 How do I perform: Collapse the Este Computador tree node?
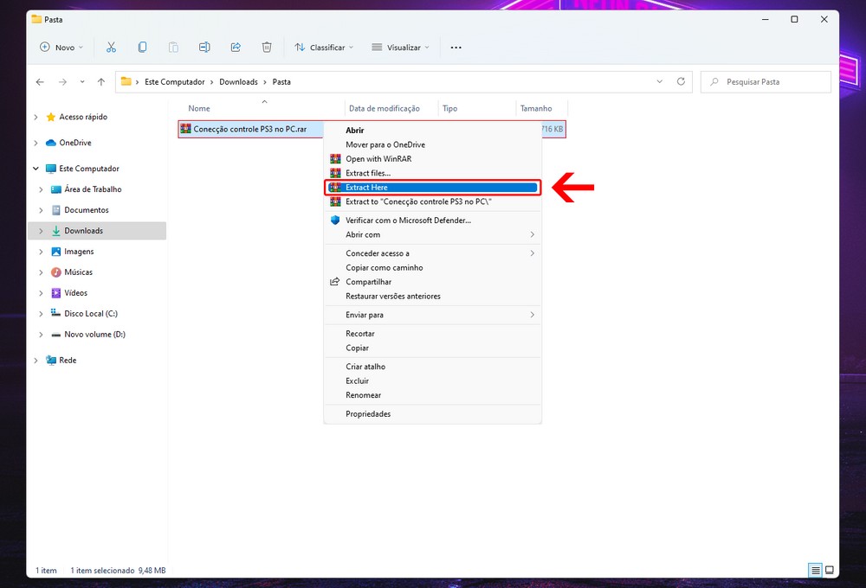click(x=36, y=169)
